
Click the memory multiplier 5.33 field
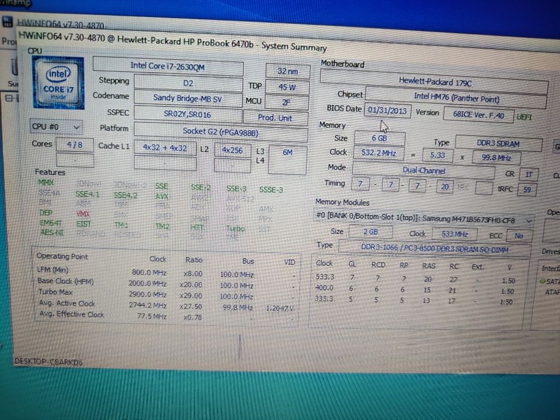pyautogui.click(x=438, y=155)
